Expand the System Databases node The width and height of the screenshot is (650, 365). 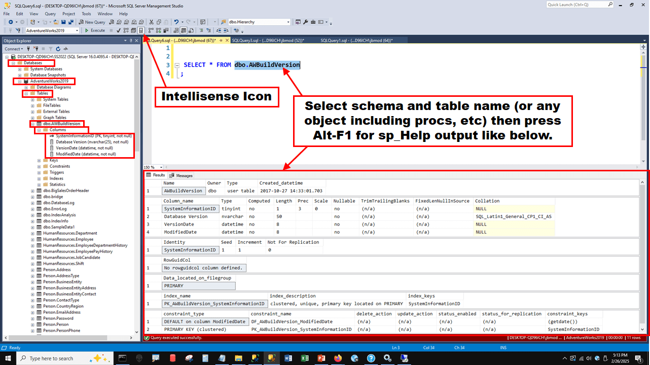[x=20, y=69]
